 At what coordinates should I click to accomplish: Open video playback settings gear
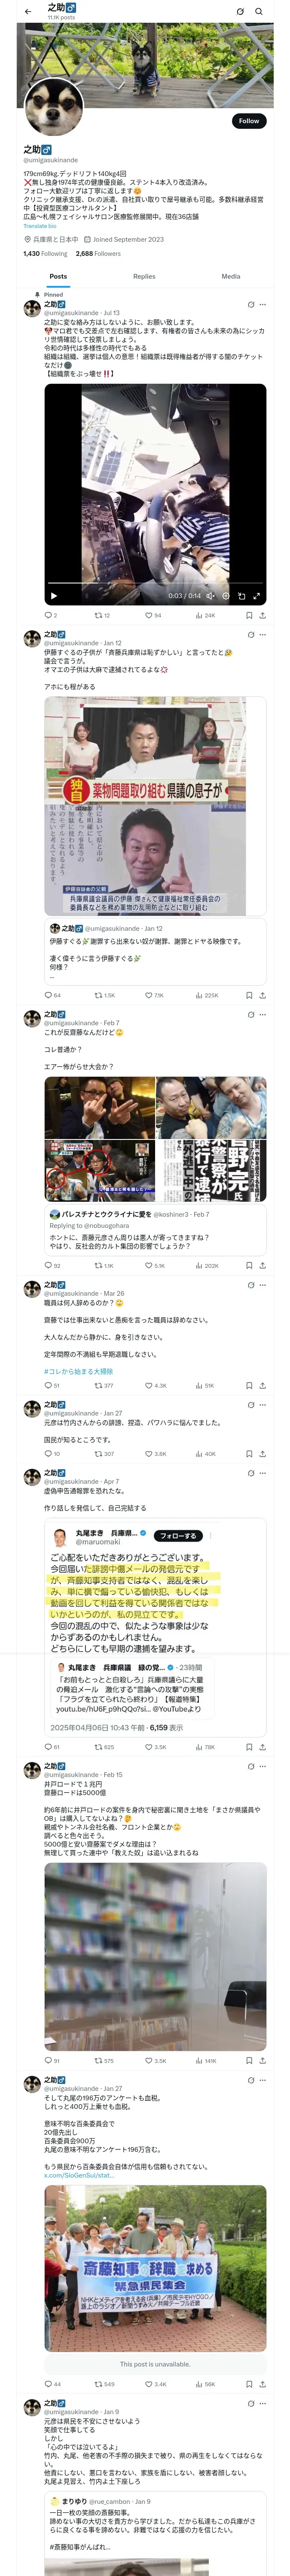(226, 596)
